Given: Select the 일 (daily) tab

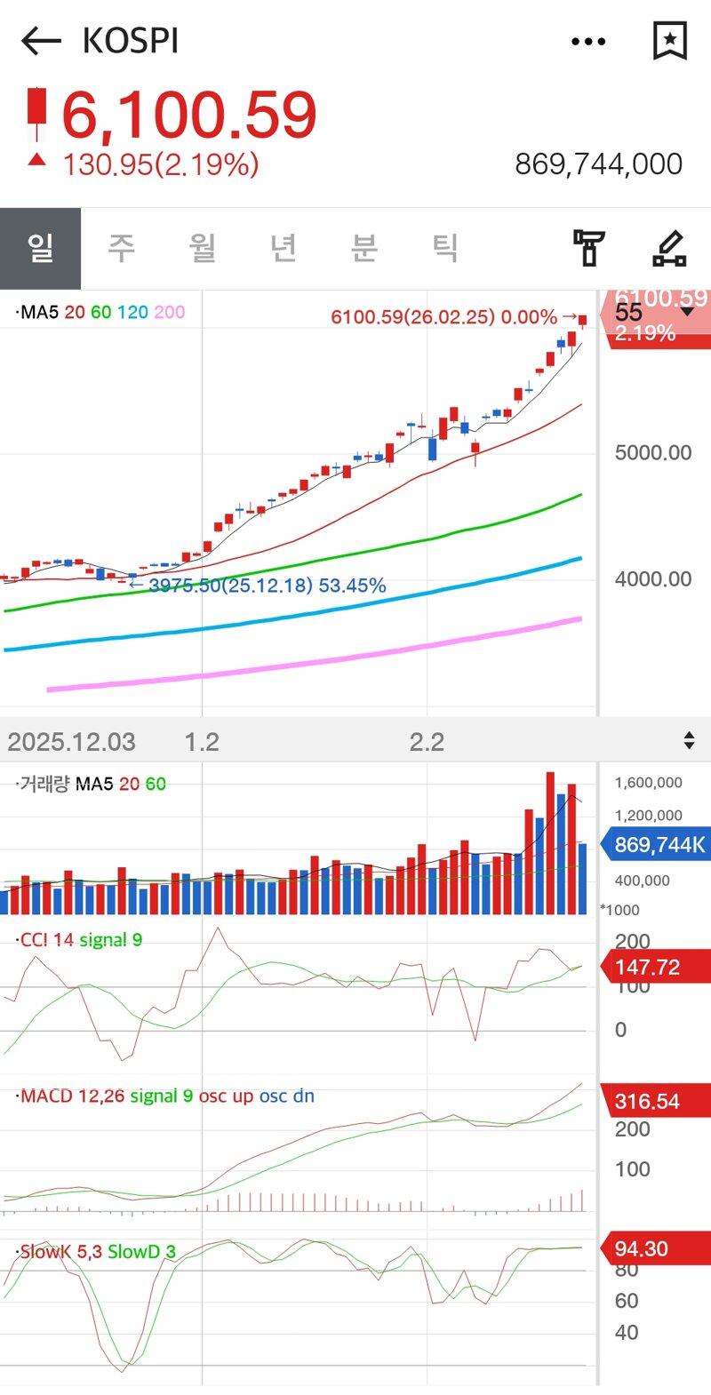Looking at the screenshot, I should click(40, 249).
